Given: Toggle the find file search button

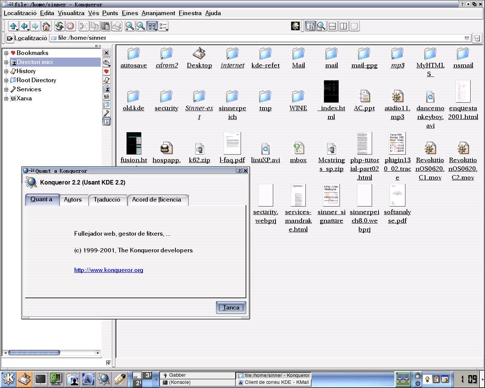Looking at the screenshot, I should (321, 26).
